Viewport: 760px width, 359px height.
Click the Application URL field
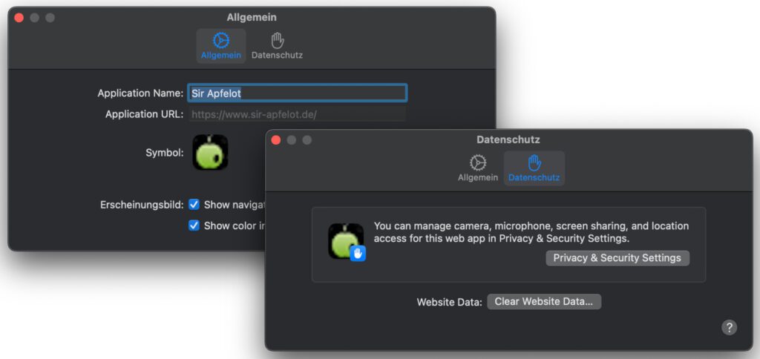coord(297,114)
